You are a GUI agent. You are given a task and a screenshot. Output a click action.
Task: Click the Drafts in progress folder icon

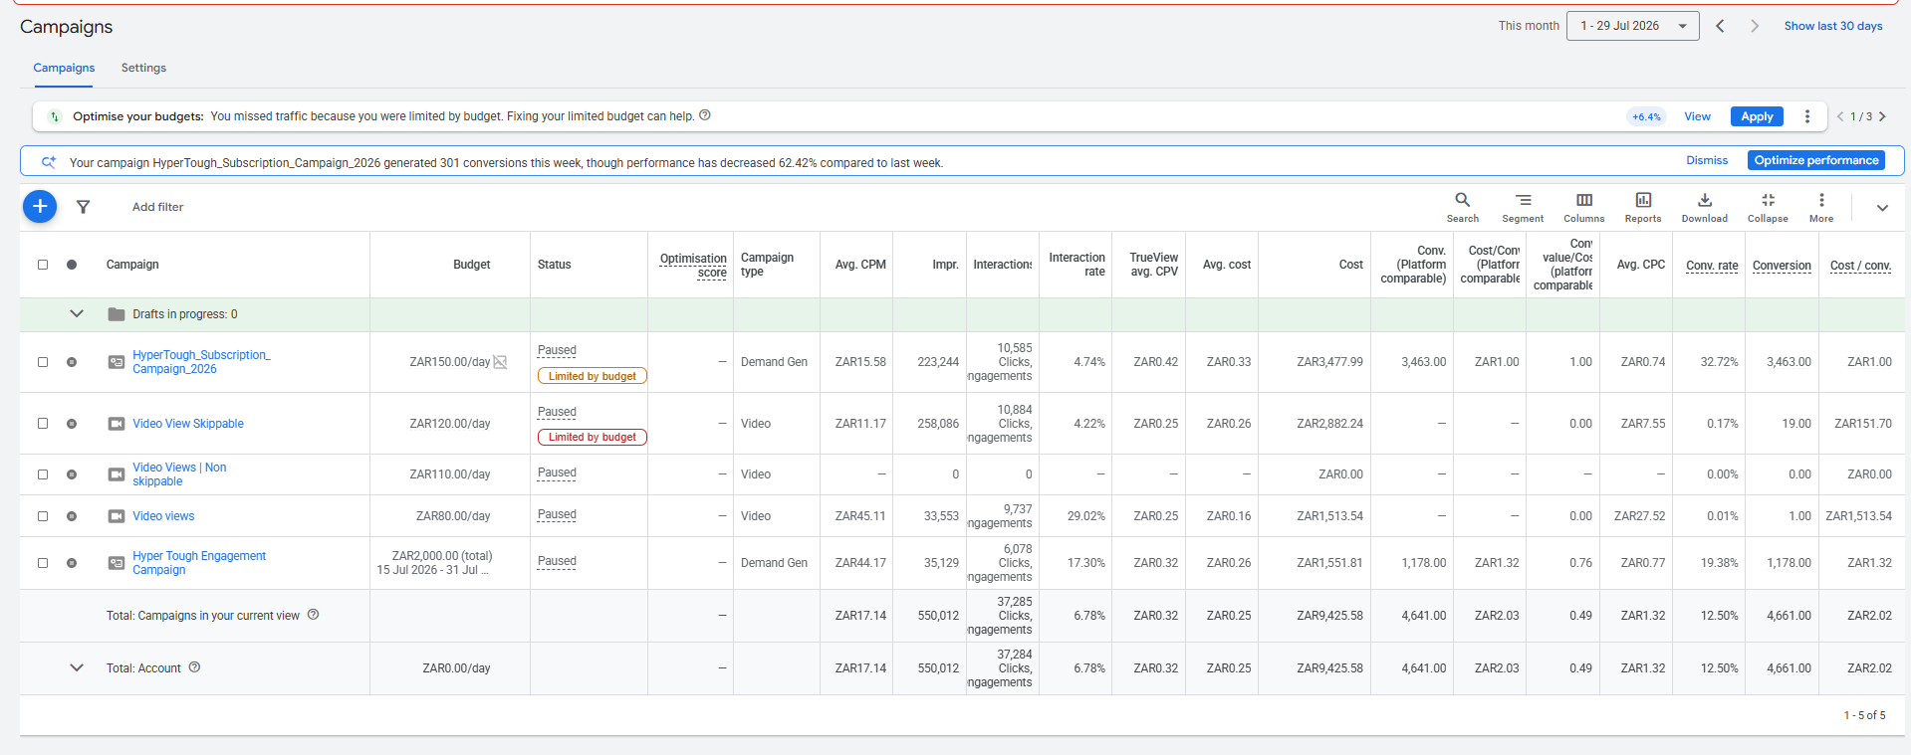click(117, 314)
